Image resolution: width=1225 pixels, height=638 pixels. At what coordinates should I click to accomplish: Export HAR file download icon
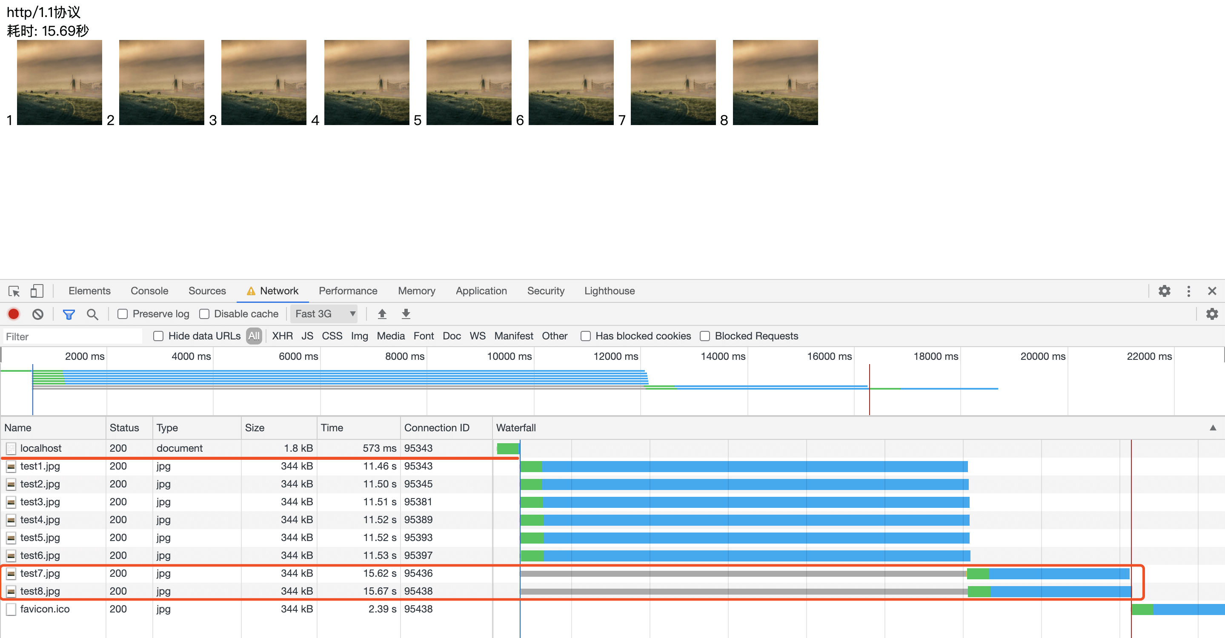[x=406, y=314]
